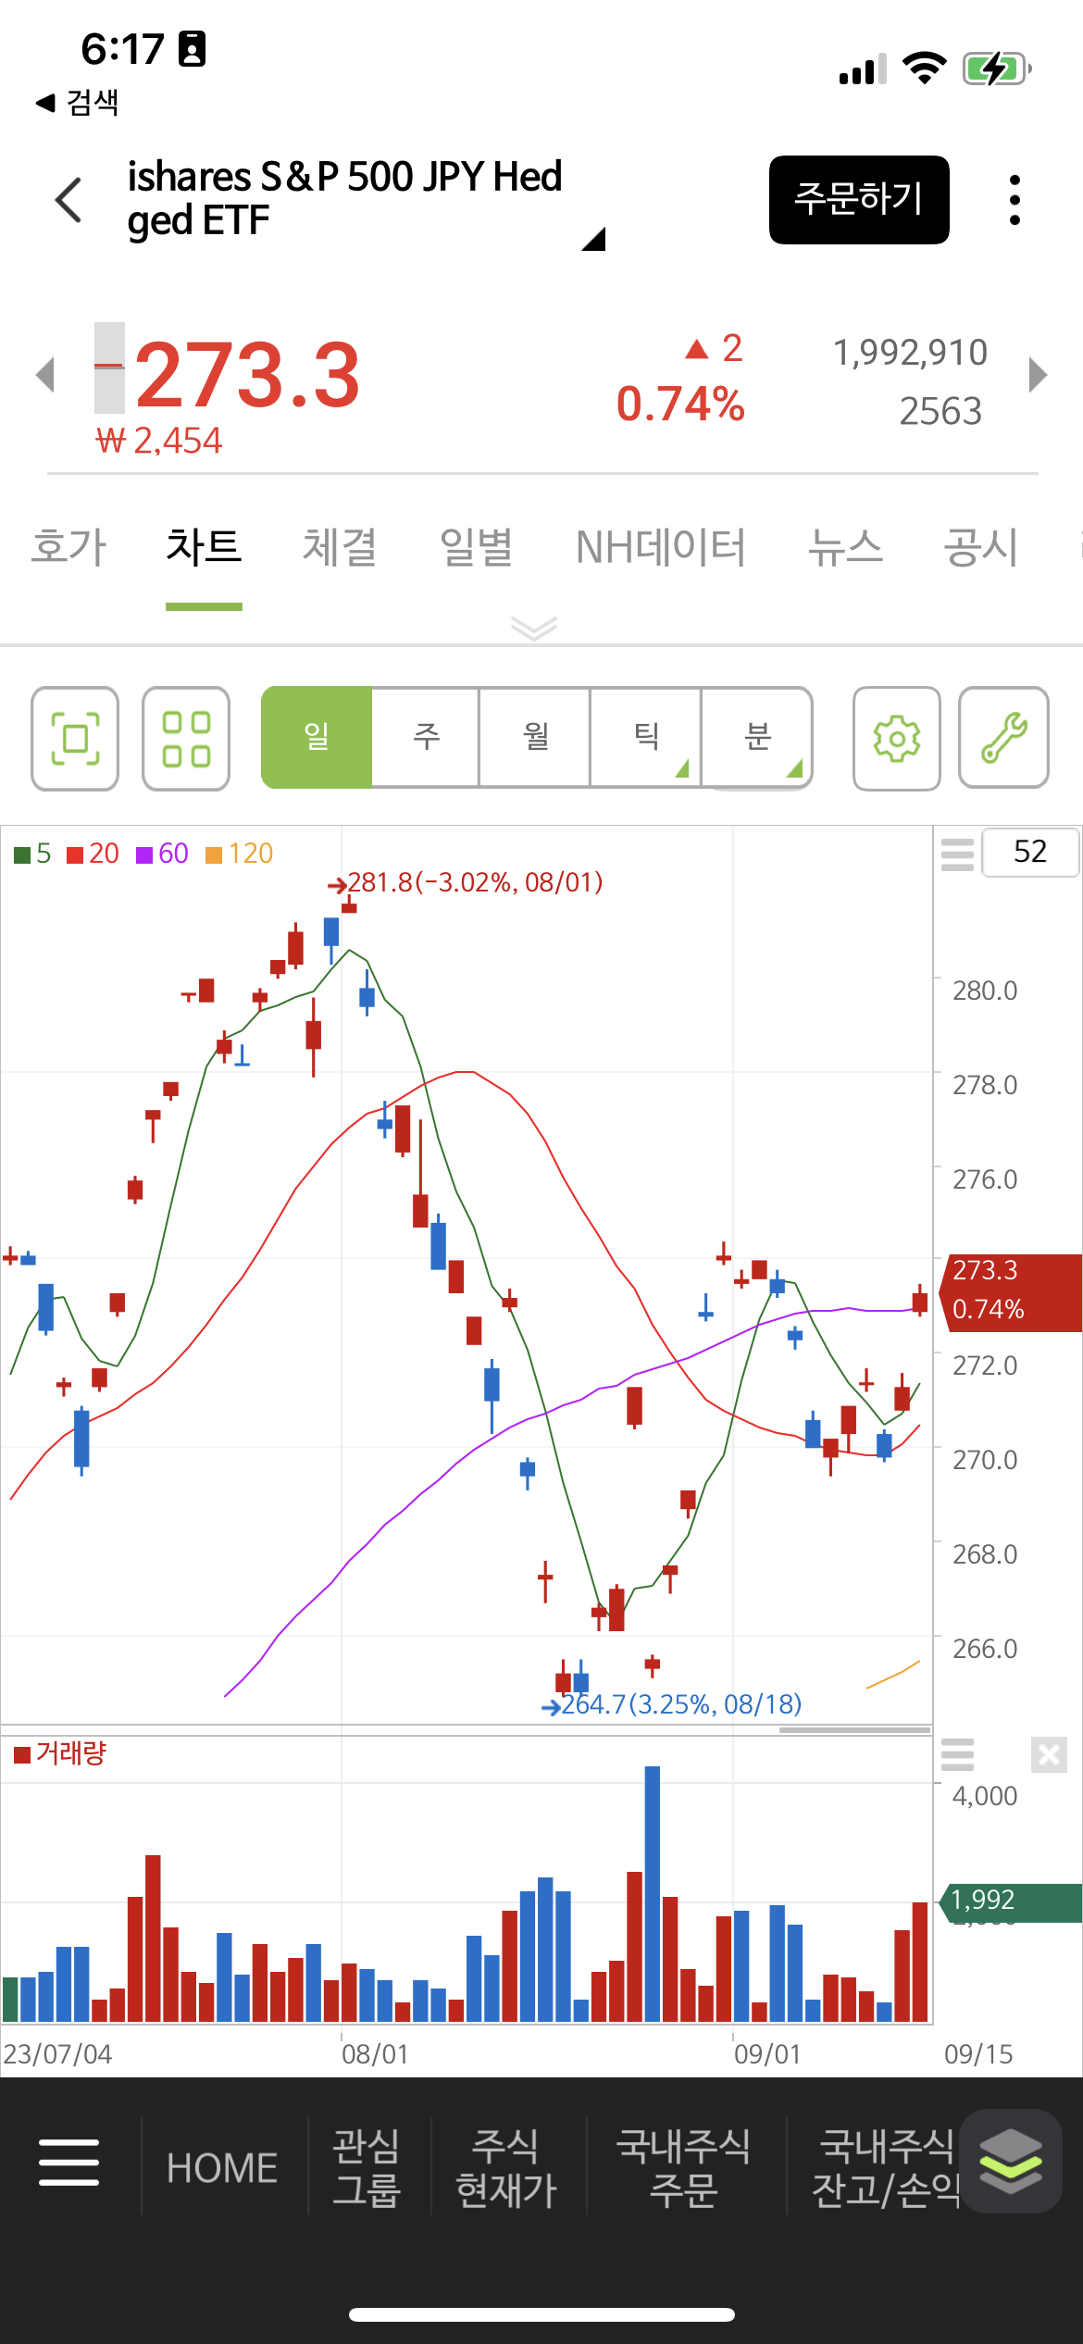Show next stock with right triangle arrow
The image size is (1083, 2344).
[1039, 375]
